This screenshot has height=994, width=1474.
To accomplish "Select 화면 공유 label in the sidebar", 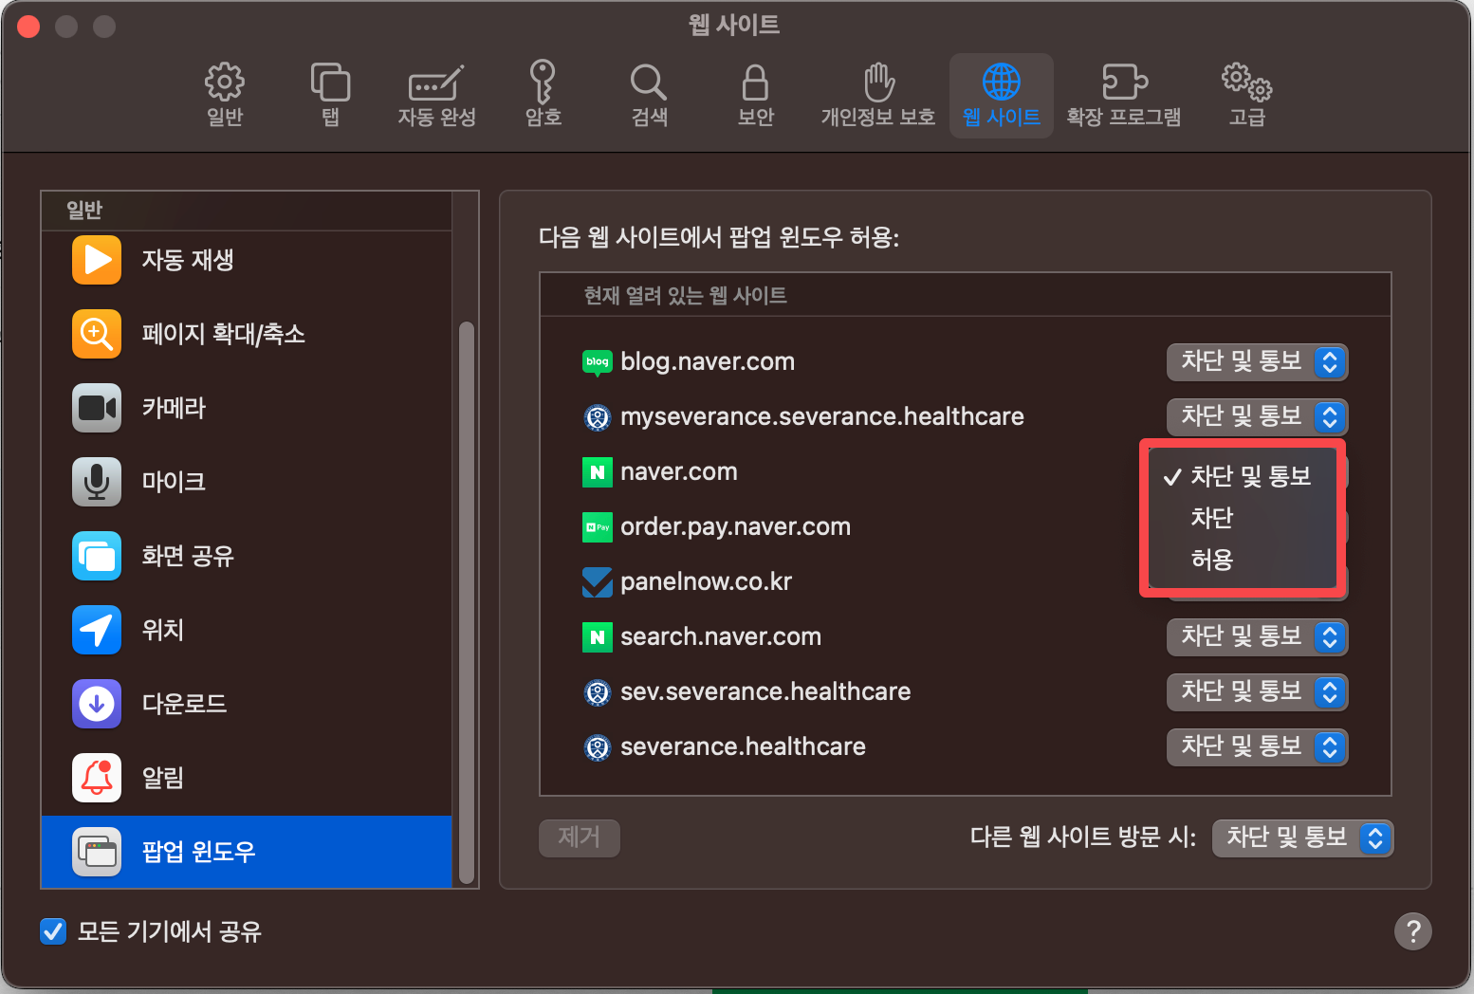I will click(x=188, y=556).
